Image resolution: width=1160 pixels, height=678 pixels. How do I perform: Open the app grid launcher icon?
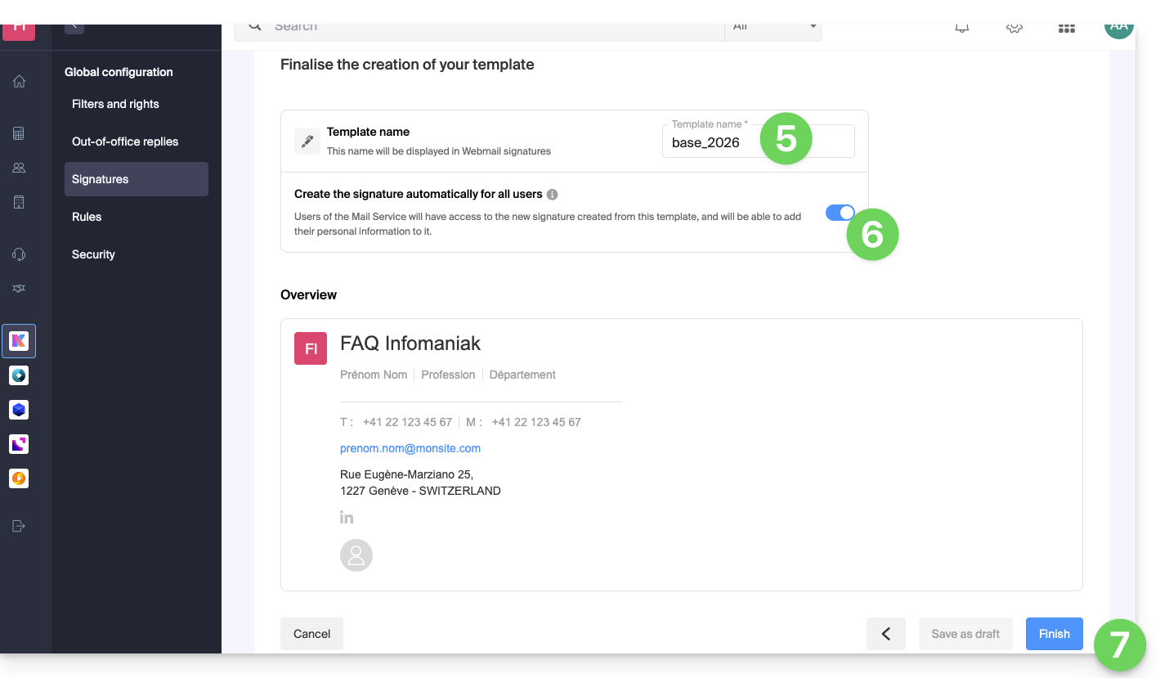coord(1066,29)
